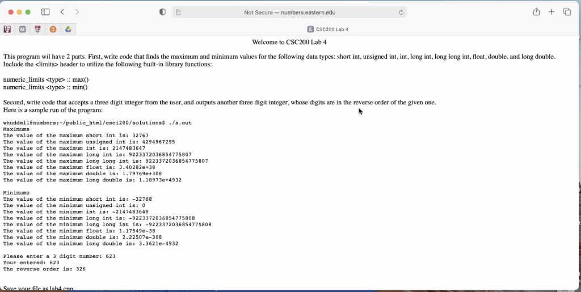Open the Share menu
The image size is (581, 292).
point(536,12)
